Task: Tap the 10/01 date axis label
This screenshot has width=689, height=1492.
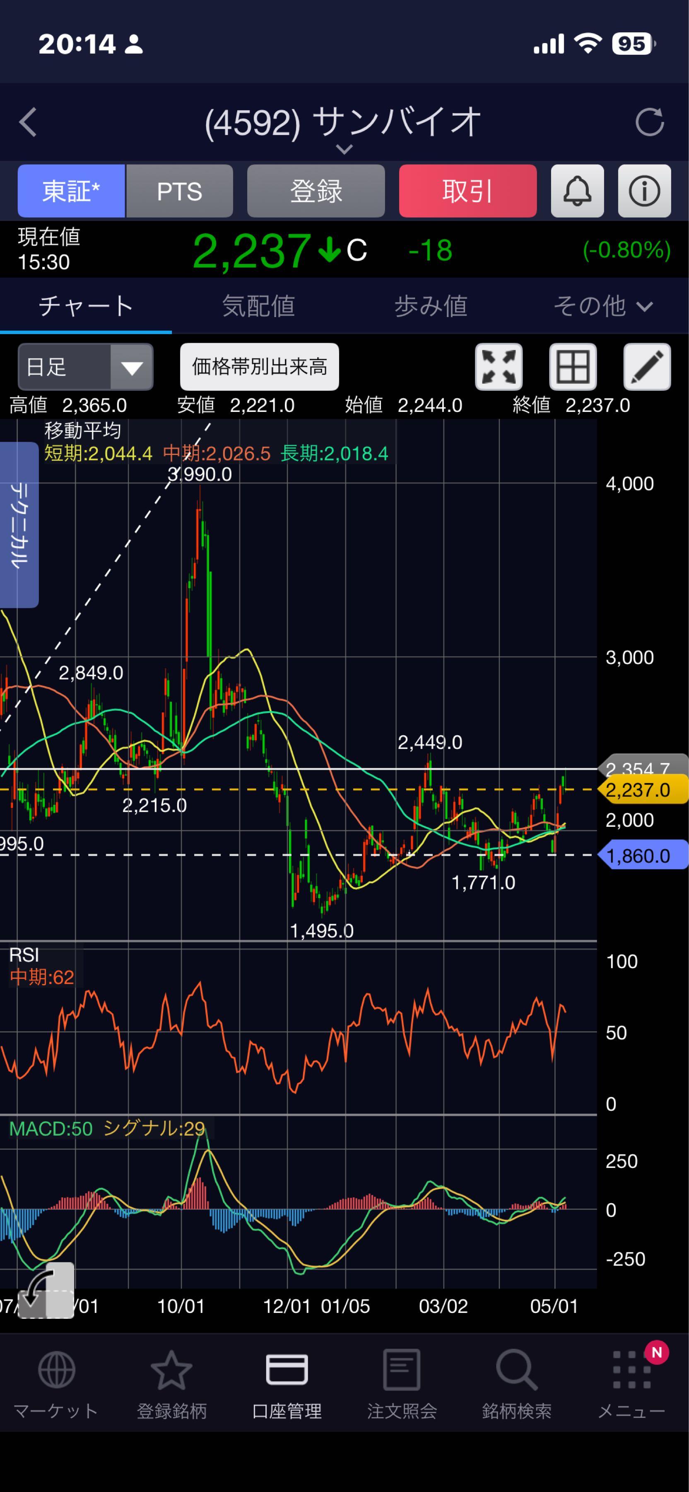Action: tap(181, 1306)
